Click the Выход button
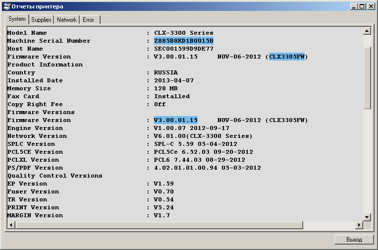Viewport: 378px width, 250px height. pyautogui.click(x=354, y=240)
